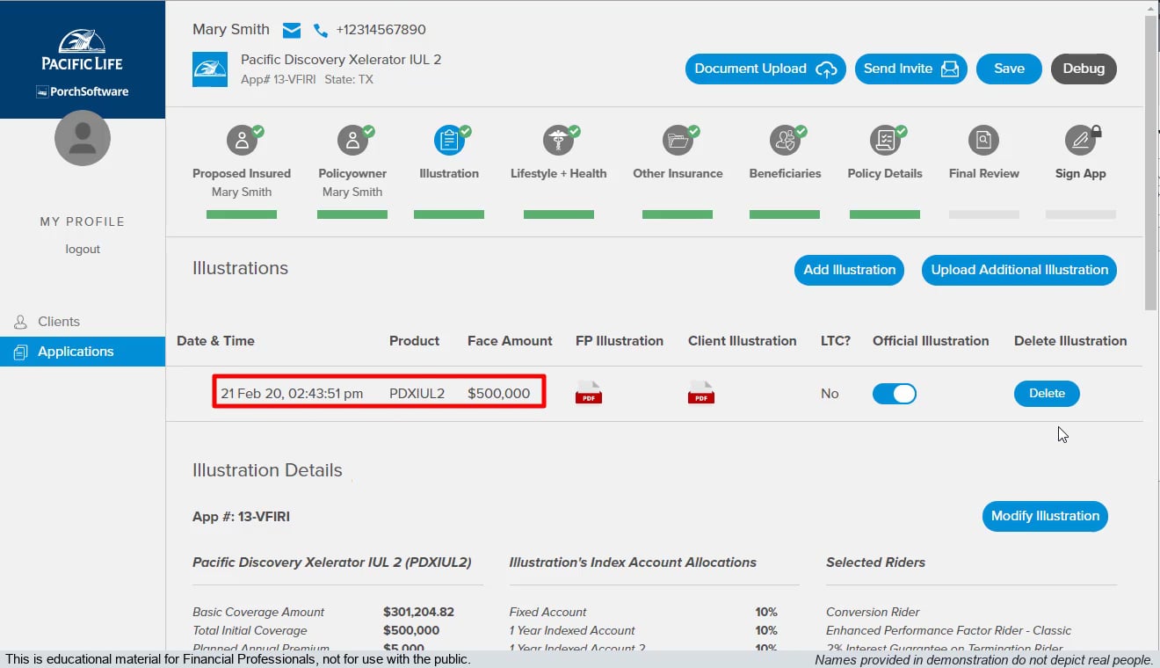Delete the PDXIUL2 illustration row
Image resolution: width=1160 pixels, height=668 pixels.
pyautogui.click(x=1047, y=394)
